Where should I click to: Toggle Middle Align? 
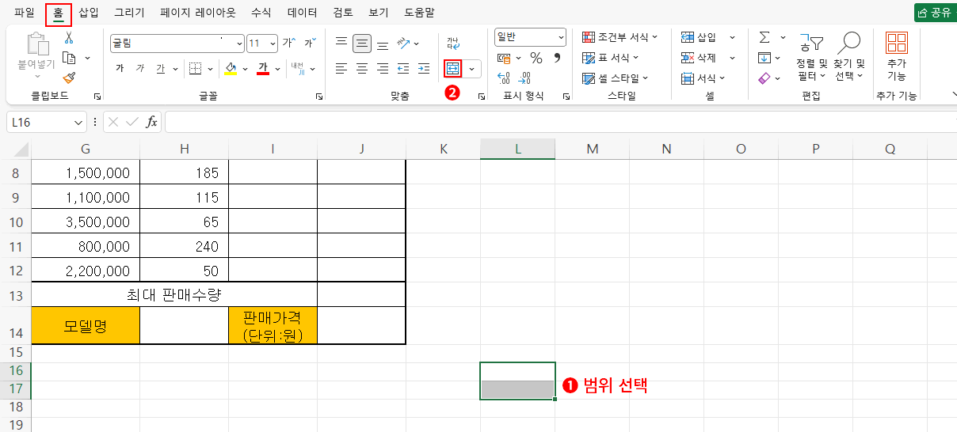362,43
